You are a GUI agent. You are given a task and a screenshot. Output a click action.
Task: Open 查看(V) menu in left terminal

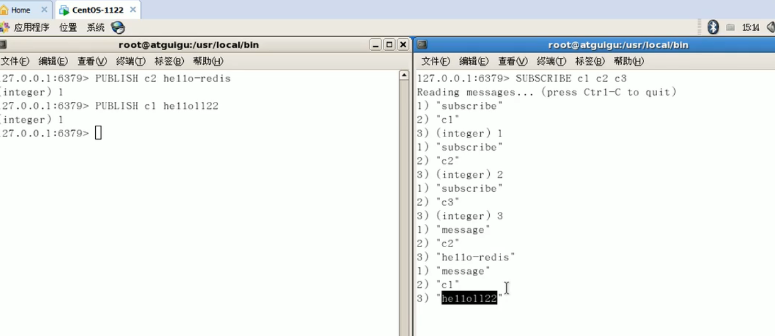pos(92,61)
